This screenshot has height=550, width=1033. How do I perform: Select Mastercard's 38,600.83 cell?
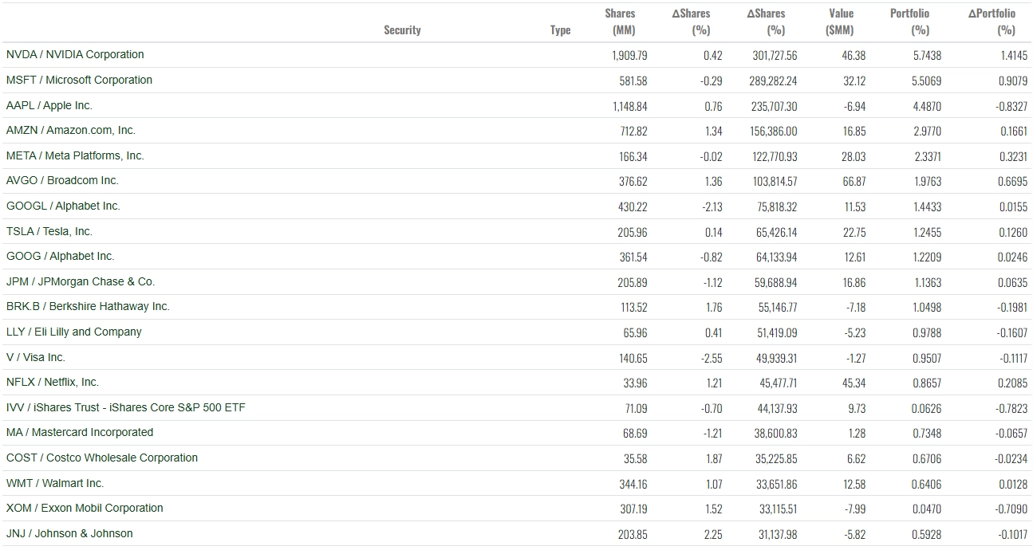[777, 434]
